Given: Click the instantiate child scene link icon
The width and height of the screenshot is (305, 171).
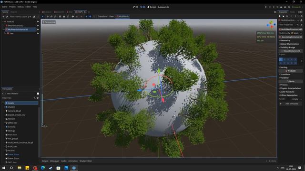Looking at the screenshot, I should 7,17.
